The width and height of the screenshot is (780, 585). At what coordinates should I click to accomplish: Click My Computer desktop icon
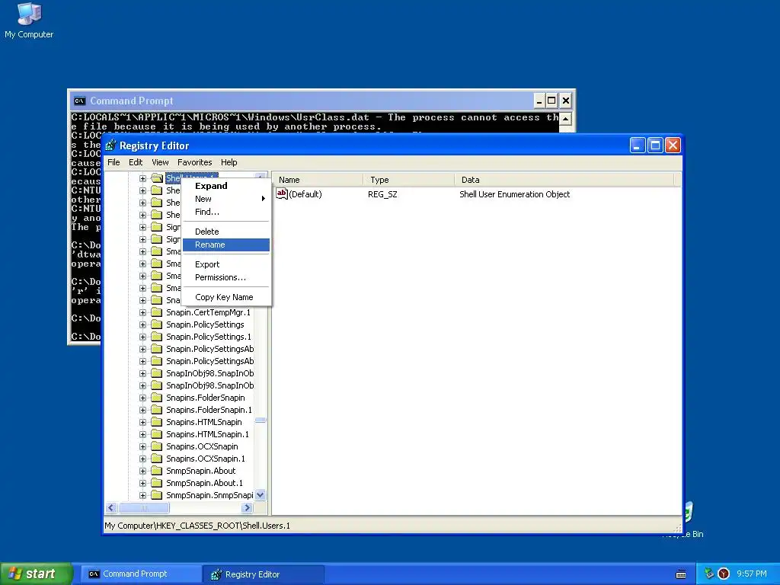(x=29, y=21)
